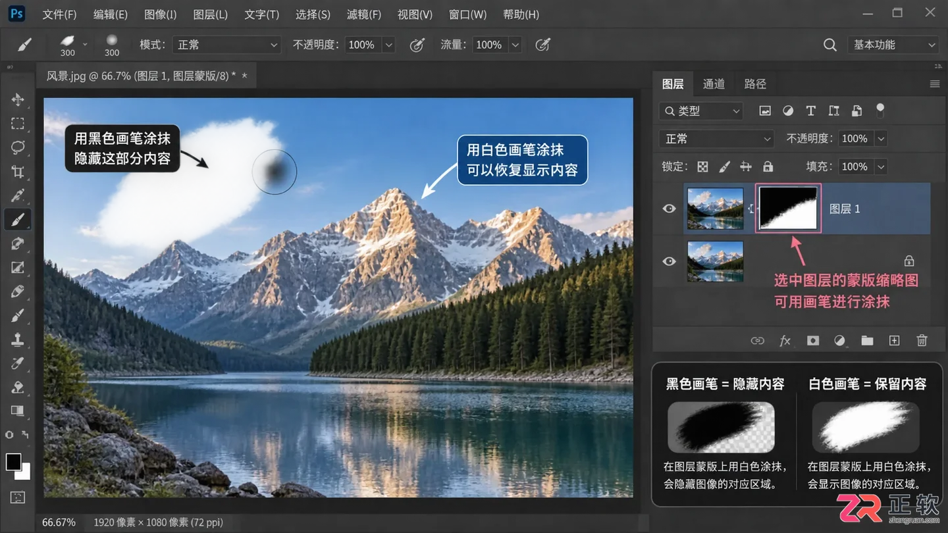Select the layer mask thumbnail of 图层 1
Screen dimensions: 948x533
click(x=788, y=208)
